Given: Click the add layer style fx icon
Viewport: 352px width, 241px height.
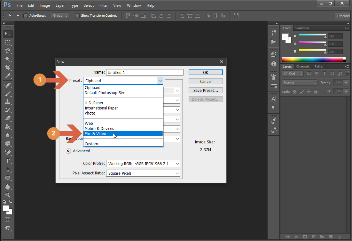Looking at the screenshot, I should coord(296,237).
